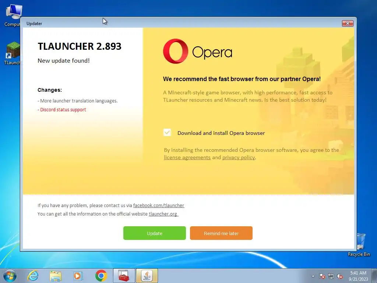Open the facebook.com/tlauncher link
This screenshot has height=283, width=377.
point(159,205)
